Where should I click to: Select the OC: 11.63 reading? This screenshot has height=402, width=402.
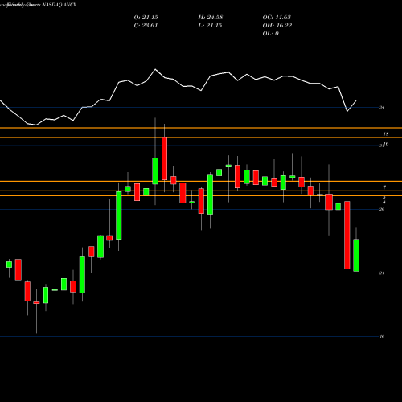coord(277,18)
